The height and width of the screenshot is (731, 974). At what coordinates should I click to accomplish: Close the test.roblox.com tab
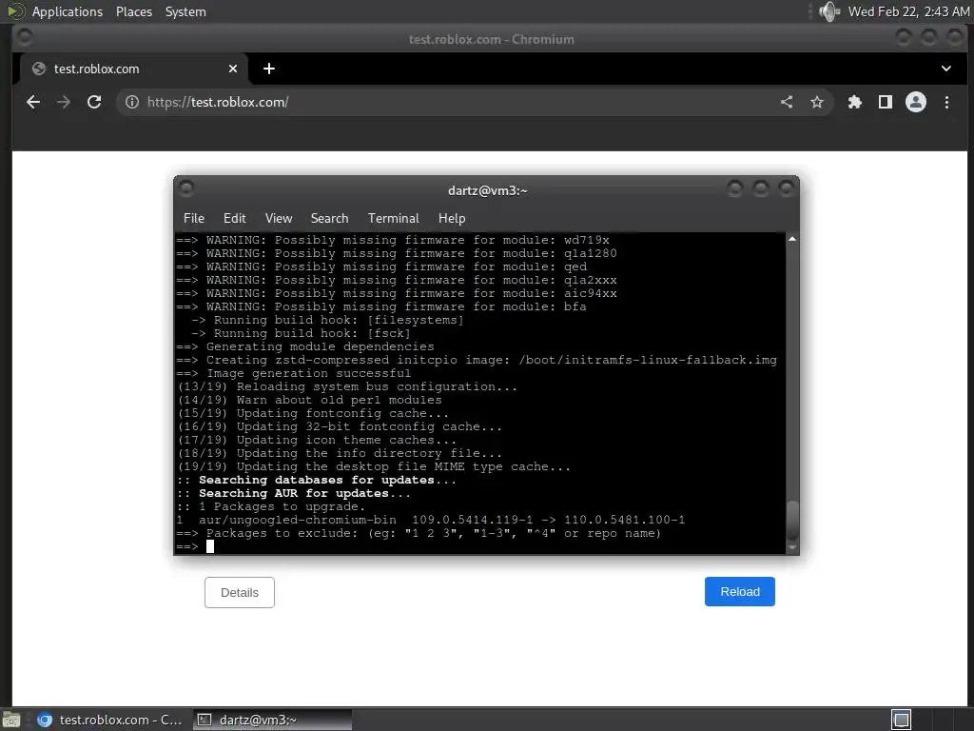pyautogui.click(x=233, y=69)
